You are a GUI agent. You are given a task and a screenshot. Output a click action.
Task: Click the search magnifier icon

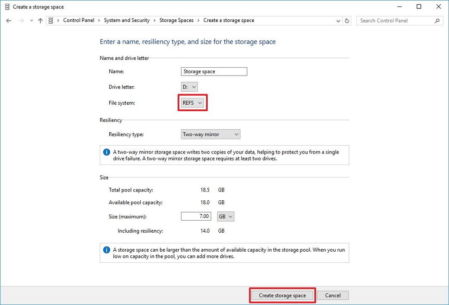(437, 21)
